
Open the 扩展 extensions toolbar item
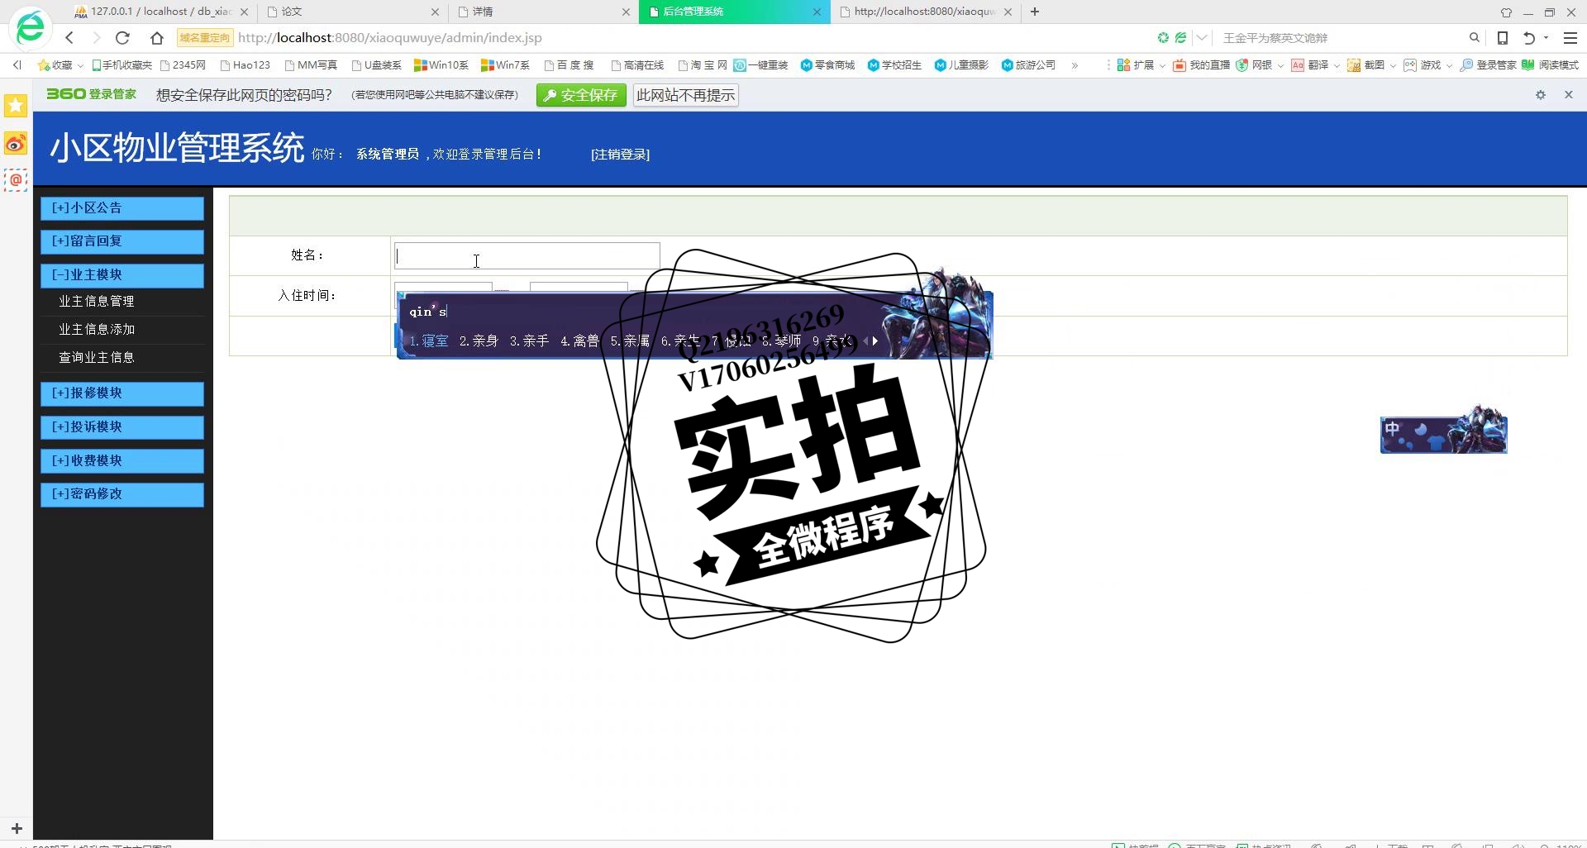(1141, 65)
